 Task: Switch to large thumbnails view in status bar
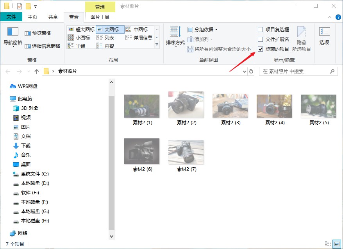point(337,244)
